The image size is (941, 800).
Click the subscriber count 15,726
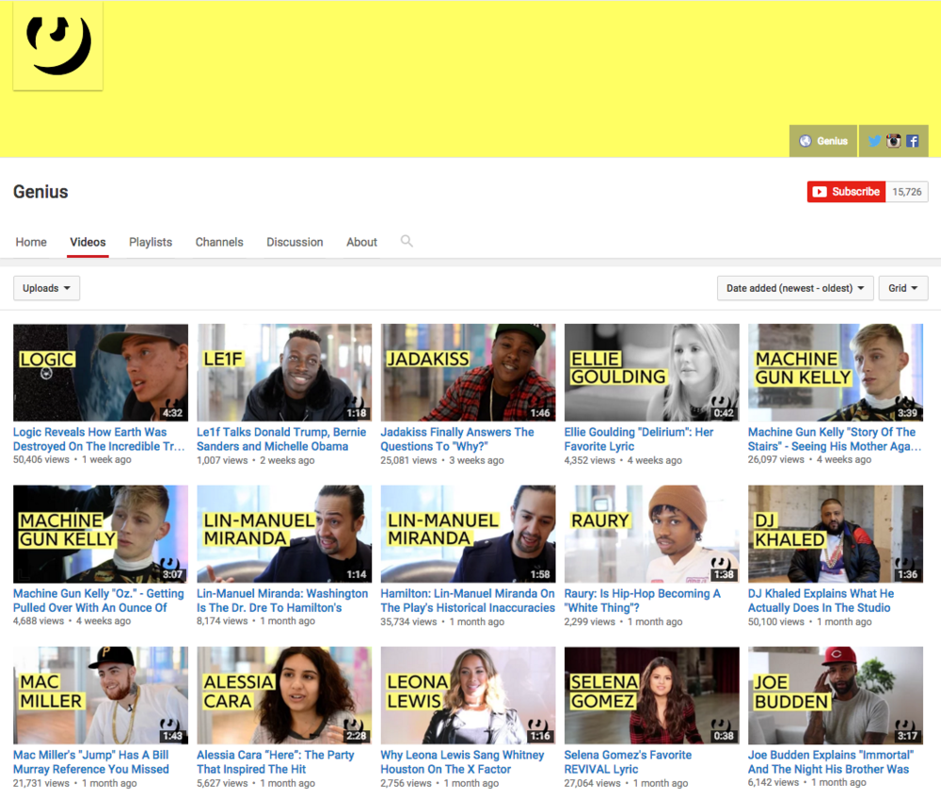pos(907,192)
